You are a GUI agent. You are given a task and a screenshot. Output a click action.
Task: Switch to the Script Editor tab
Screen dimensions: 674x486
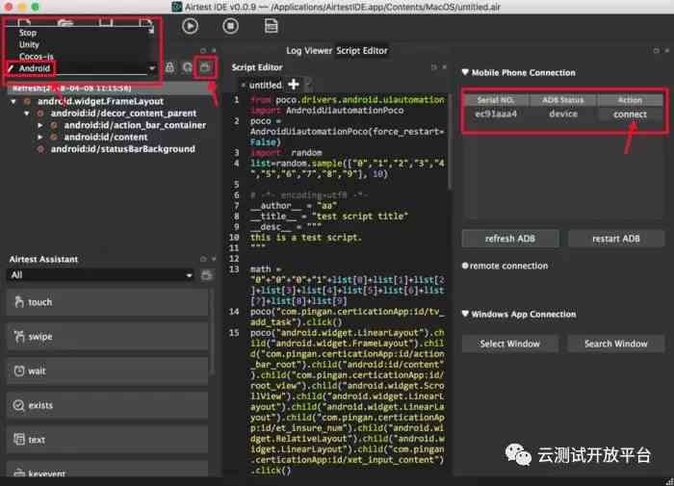[x=362, y=51]
